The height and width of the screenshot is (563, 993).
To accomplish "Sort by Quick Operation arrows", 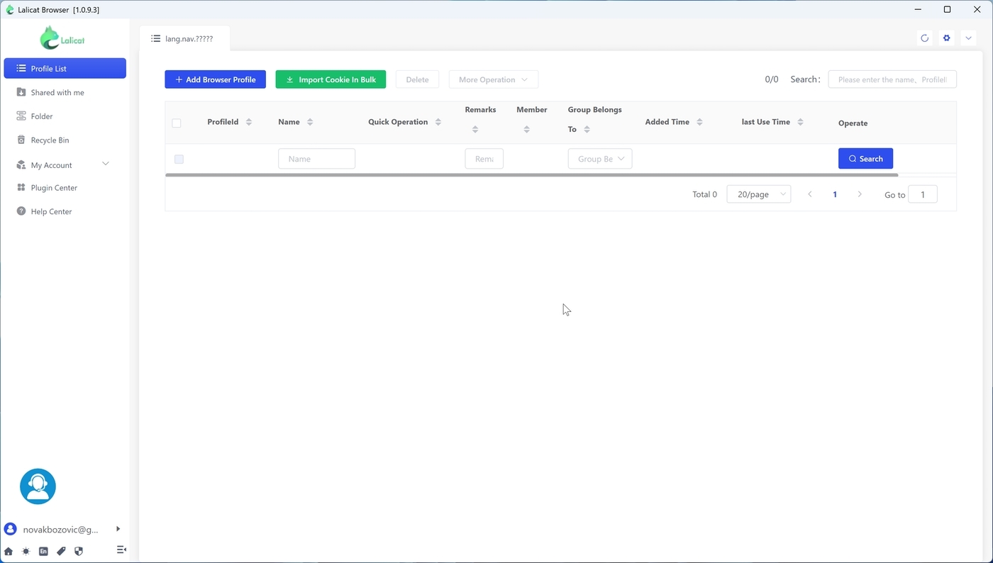I will (x=438, y=122).
